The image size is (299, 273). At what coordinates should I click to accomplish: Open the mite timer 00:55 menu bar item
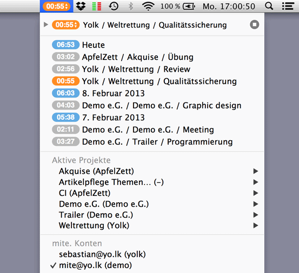[x=57, y=6]
